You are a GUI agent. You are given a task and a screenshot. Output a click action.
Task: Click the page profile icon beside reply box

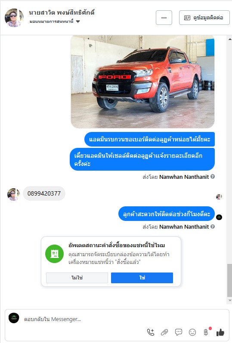(x=14, y=318)
